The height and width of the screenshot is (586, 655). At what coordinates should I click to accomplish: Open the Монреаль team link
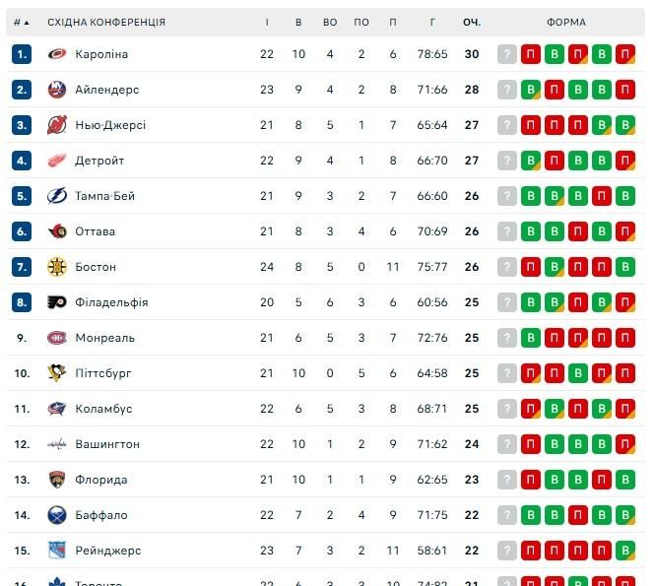104,338
